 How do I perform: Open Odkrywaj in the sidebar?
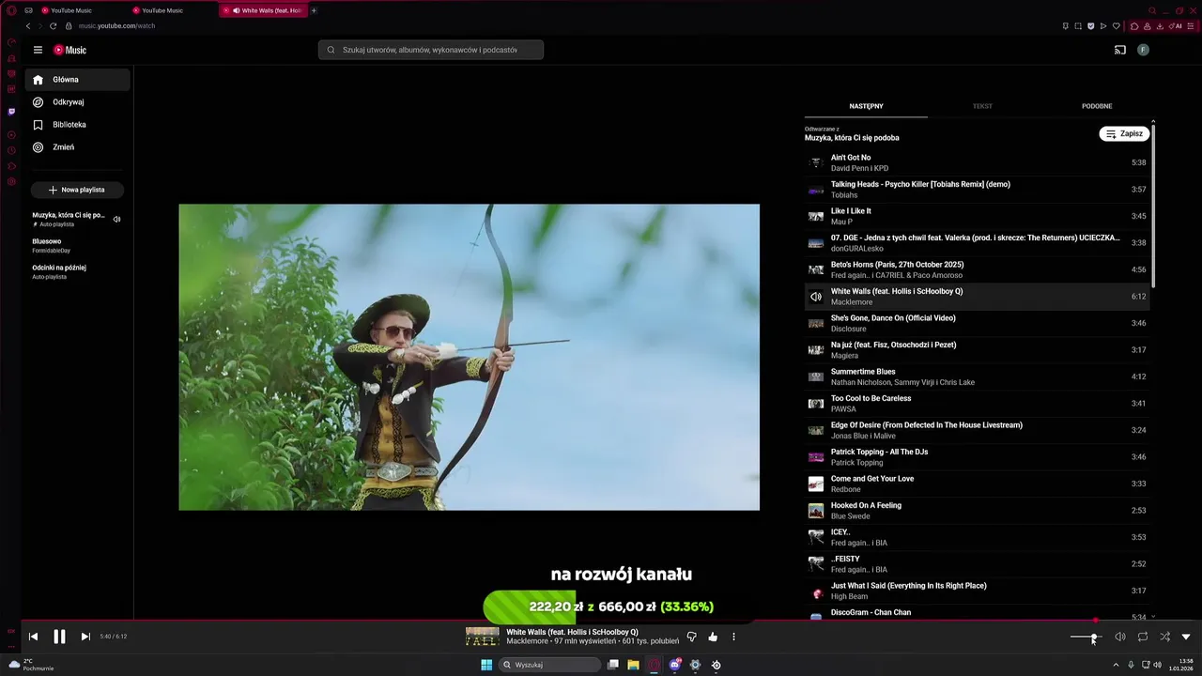(x=78, y=102)
